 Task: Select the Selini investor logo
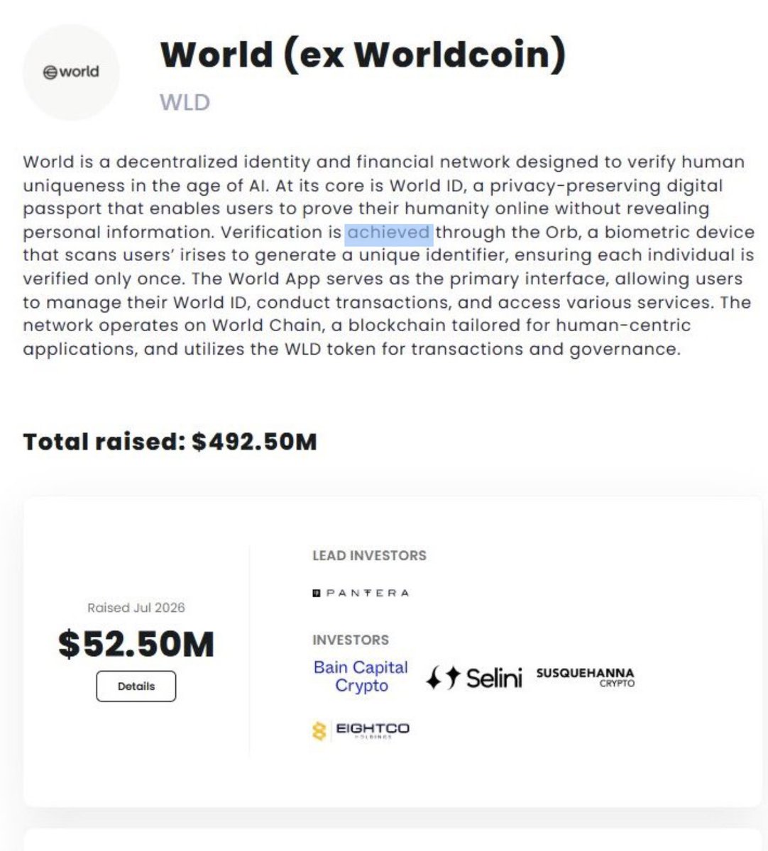tap(473, 678)
